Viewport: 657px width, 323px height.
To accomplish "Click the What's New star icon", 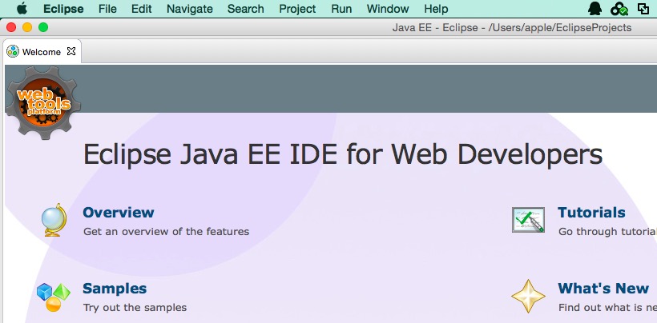I will [528, 297].
